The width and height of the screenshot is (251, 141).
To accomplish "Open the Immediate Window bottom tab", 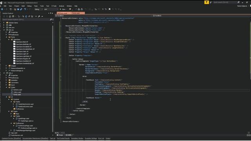I will [x=77, y=138].
